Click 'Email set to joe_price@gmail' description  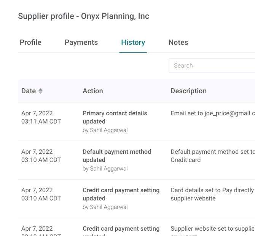coord(213,113)
